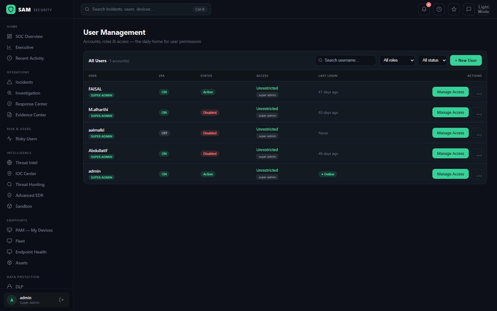Click the Endpoint Health monitor icon
Image resolution: width=497 pixels, height=311 pixels.
tap(9, 252)
